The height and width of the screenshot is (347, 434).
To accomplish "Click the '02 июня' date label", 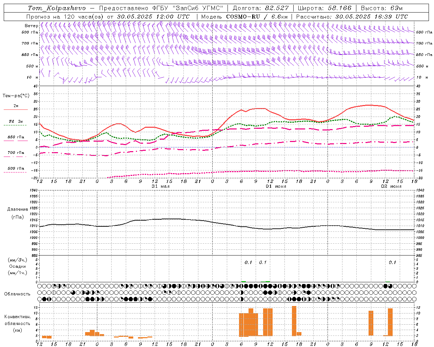I will (391, 186).
